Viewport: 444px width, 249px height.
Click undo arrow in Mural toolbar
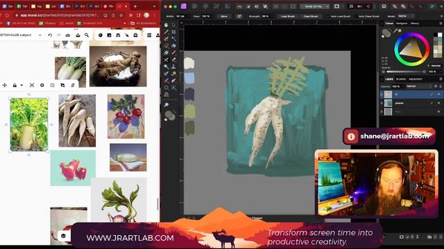coord(50,35)
